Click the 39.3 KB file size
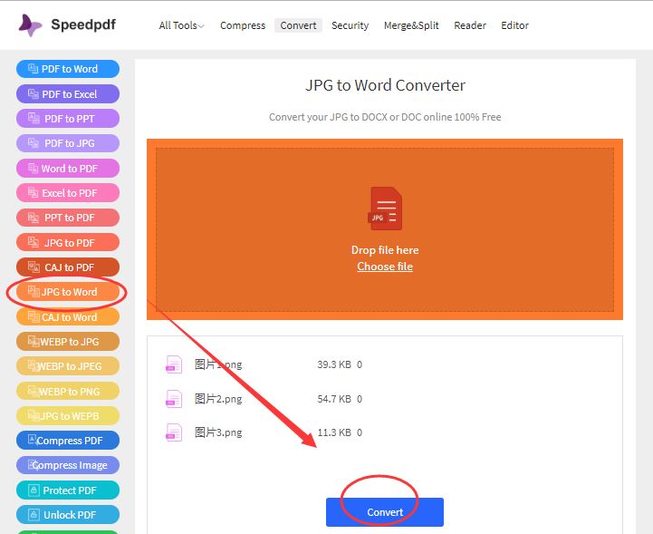Screen dimensions: 653x534 click(x=334, y=364)
